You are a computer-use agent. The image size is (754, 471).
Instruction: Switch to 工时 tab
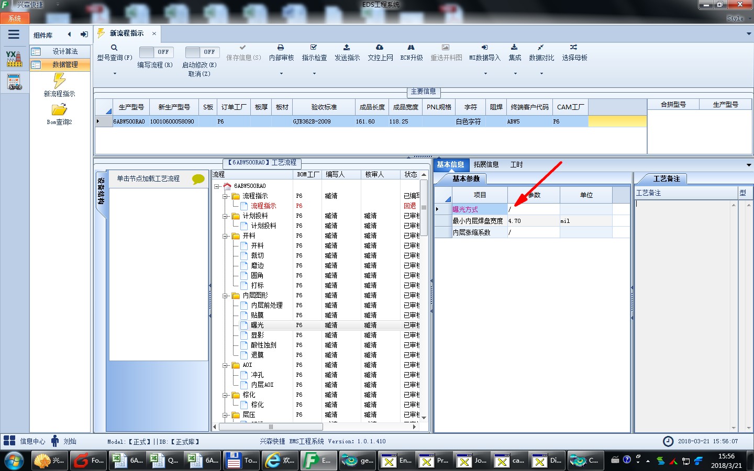[x=516, y=164]
